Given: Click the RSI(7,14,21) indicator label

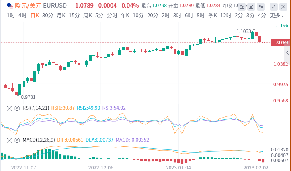Looking at the screenshot, I should pyautogui.click(x=36, y=108).
